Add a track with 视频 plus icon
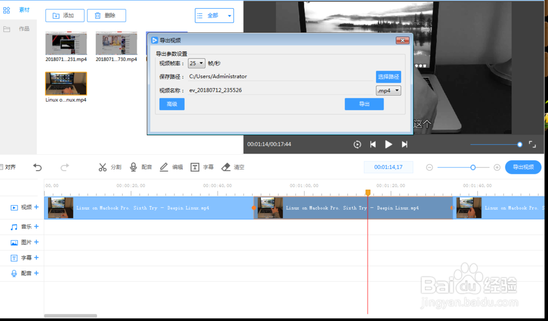 36,207
